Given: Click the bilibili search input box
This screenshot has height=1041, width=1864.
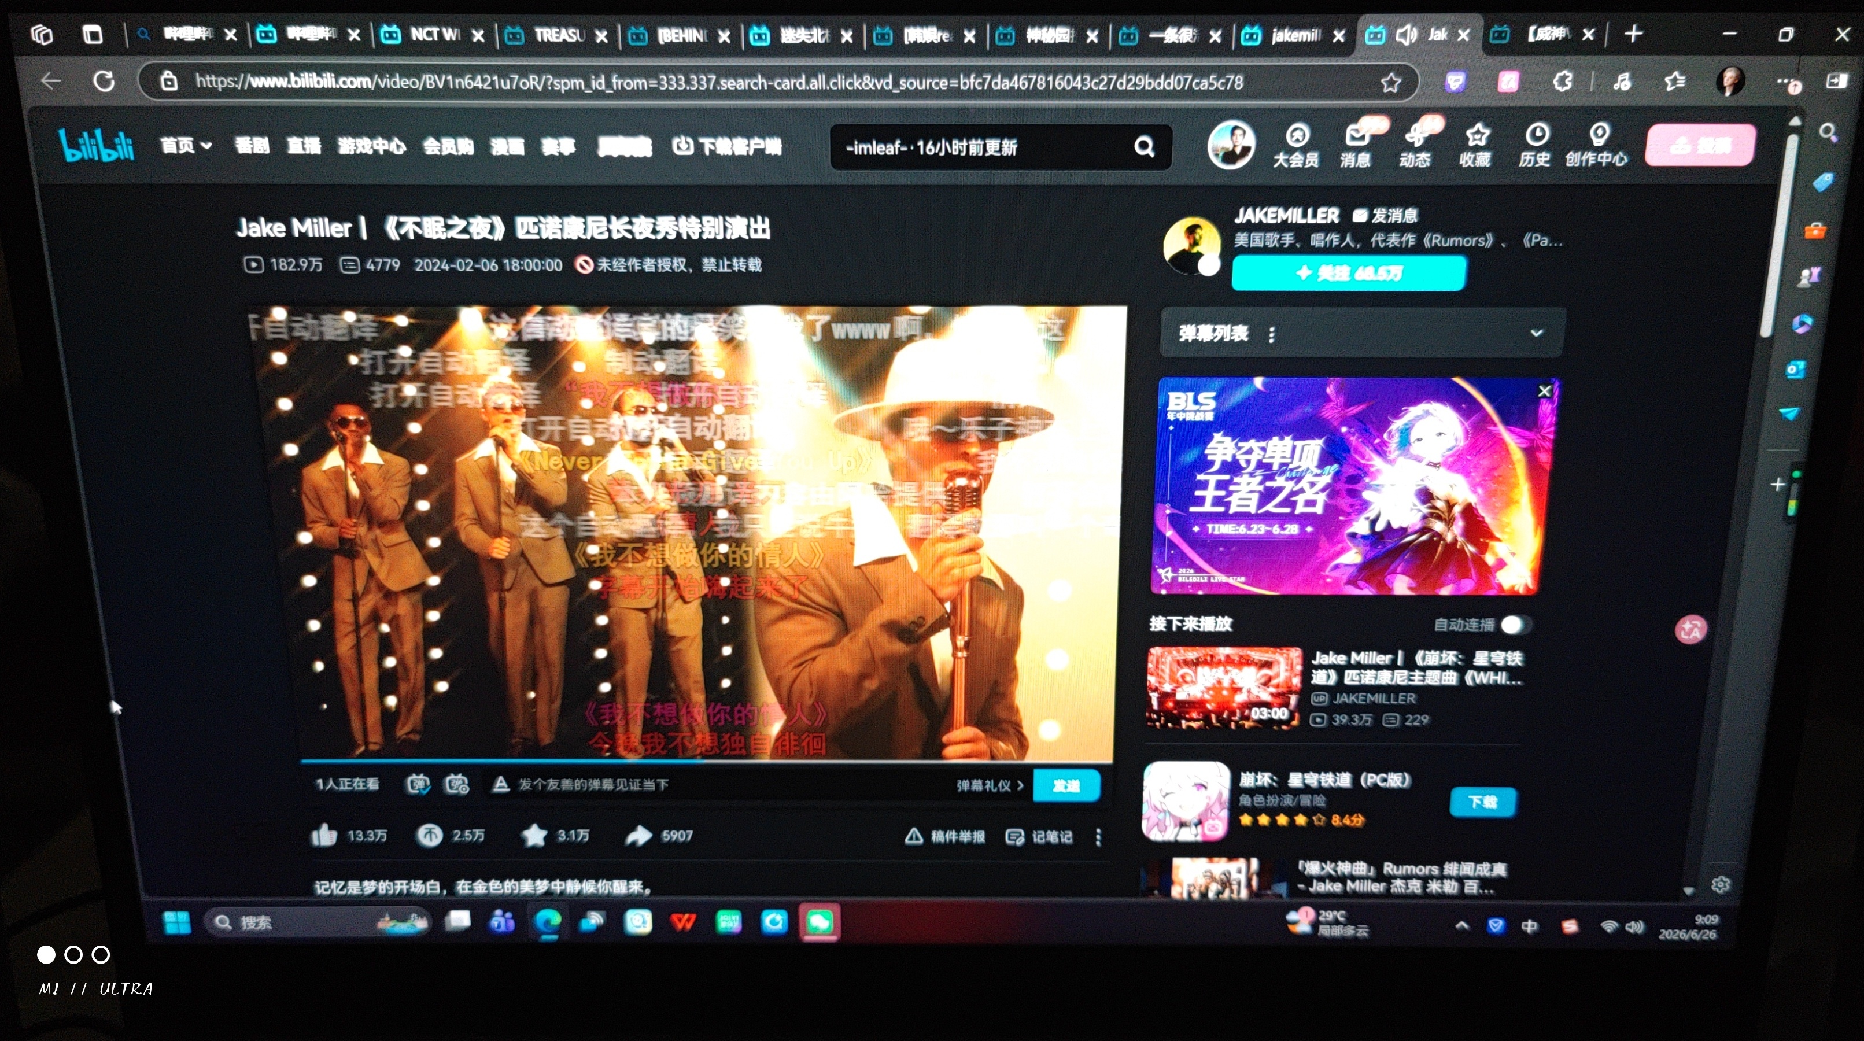Looking at the screenshot, I should [x=984, y=147].
